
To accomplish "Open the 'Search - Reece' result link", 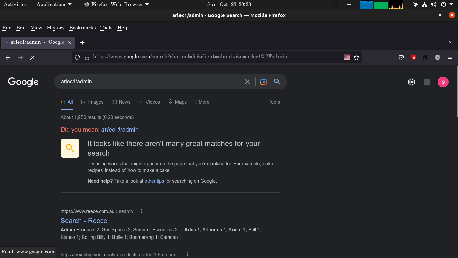I will coord(84,221).
